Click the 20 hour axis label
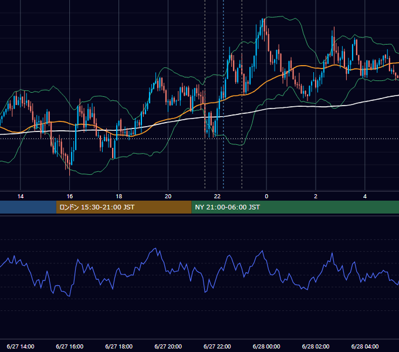 168,197
